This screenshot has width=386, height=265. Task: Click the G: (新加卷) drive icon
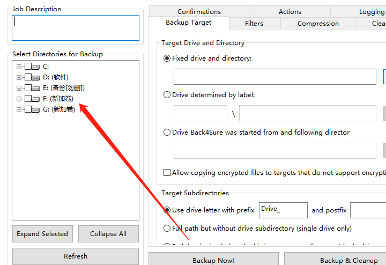click(36, 110)
